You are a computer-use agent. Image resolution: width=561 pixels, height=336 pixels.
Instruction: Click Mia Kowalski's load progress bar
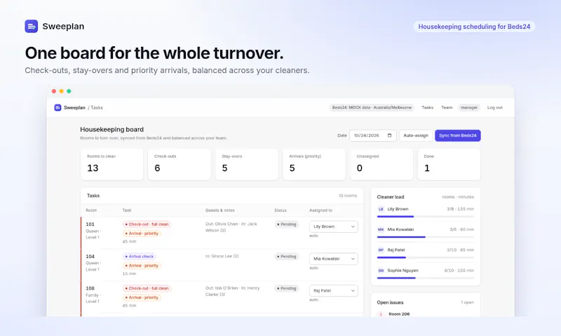[x=426, y=237]
